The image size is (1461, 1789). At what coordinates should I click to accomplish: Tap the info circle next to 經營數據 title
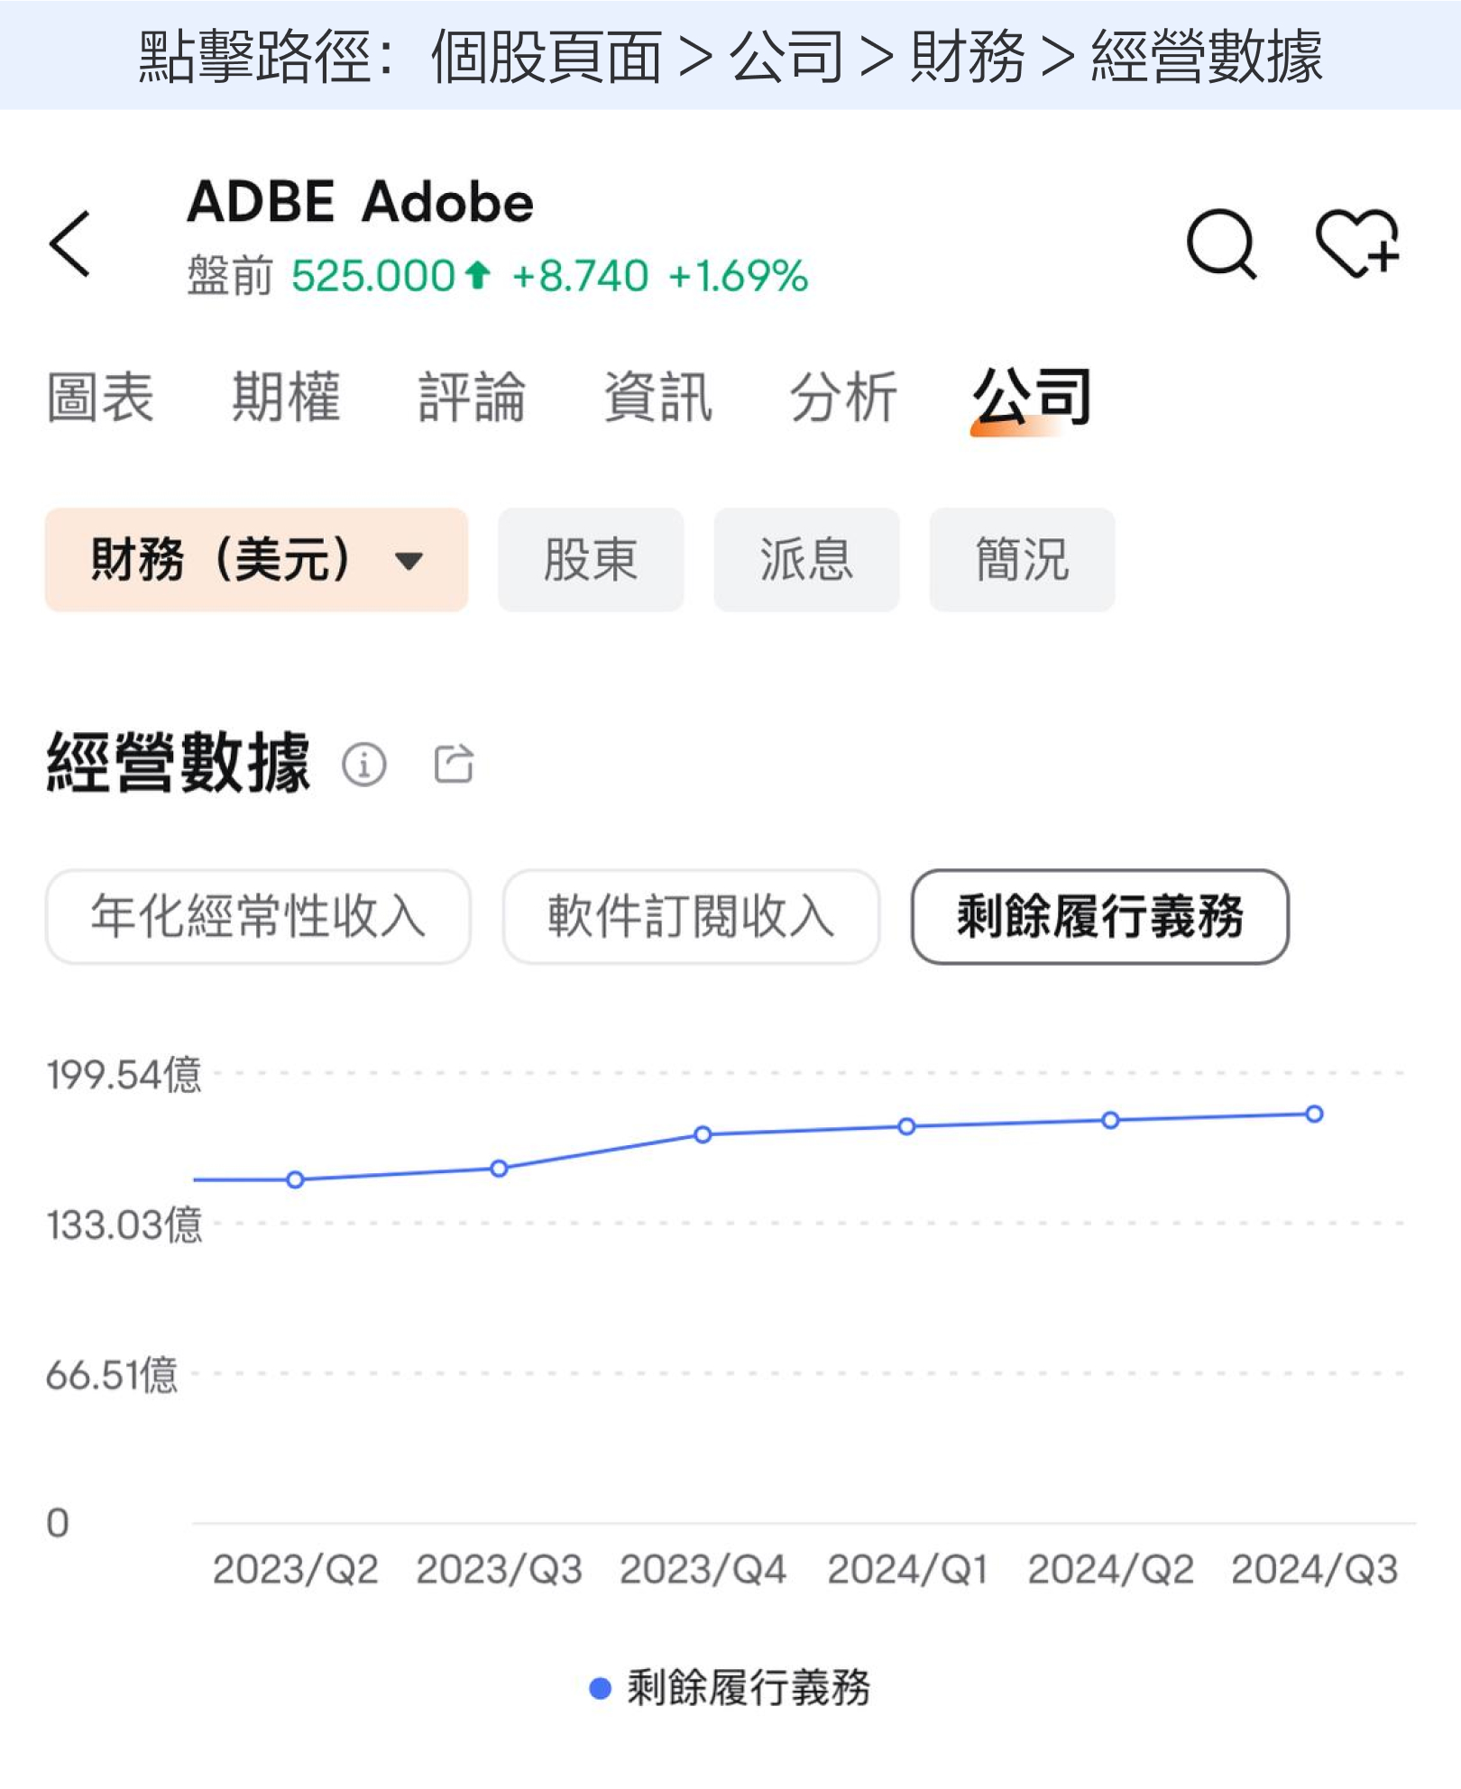(x=364, y=767)
